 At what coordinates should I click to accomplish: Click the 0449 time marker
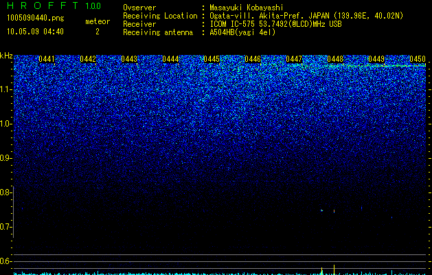coord(376,59)
